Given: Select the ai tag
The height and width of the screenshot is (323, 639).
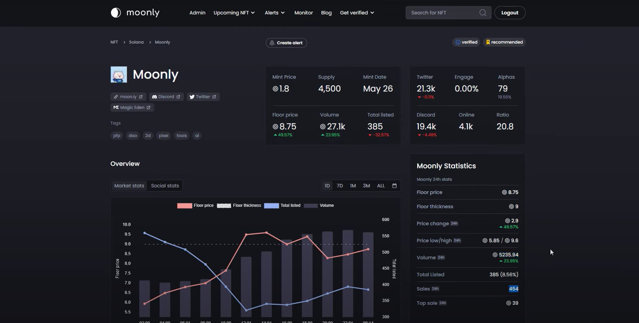Looking at the screenshot, I should 197,135.
